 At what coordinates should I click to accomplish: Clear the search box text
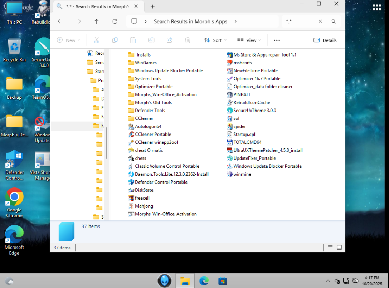[320, 21]
